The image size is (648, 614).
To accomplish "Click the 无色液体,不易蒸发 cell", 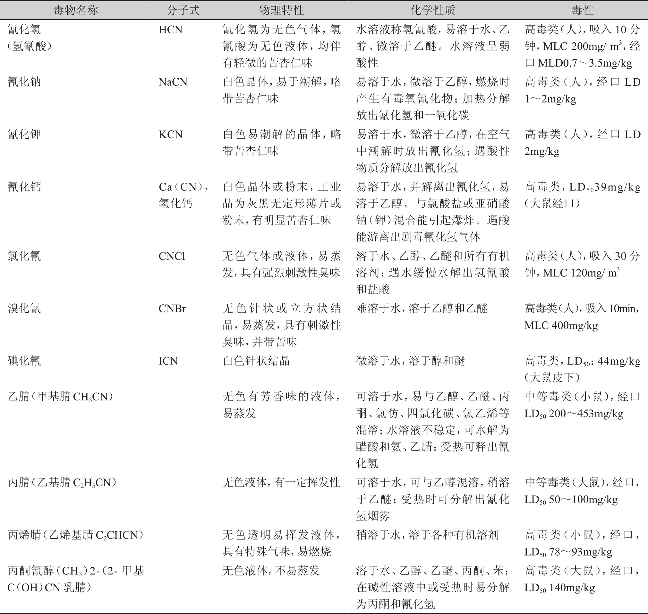I will tap(271, 571).
